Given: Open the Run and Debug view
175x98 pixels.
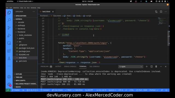Looking at the screenshot, I should [9, 35].
